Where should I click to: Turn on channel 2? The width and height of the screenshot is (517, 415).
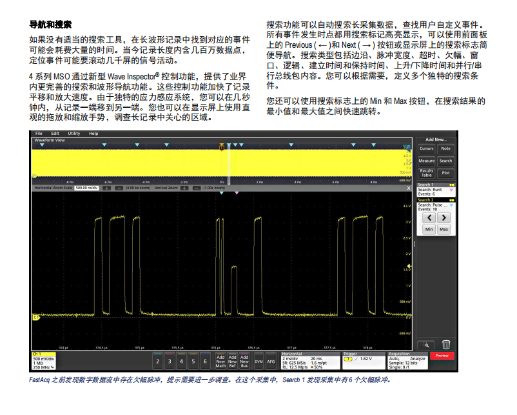click(x=157, y=361)
